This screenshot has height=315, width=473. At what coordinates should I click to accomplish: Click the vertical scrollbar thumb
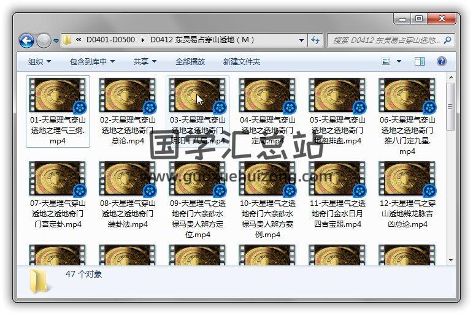point(451,107)
